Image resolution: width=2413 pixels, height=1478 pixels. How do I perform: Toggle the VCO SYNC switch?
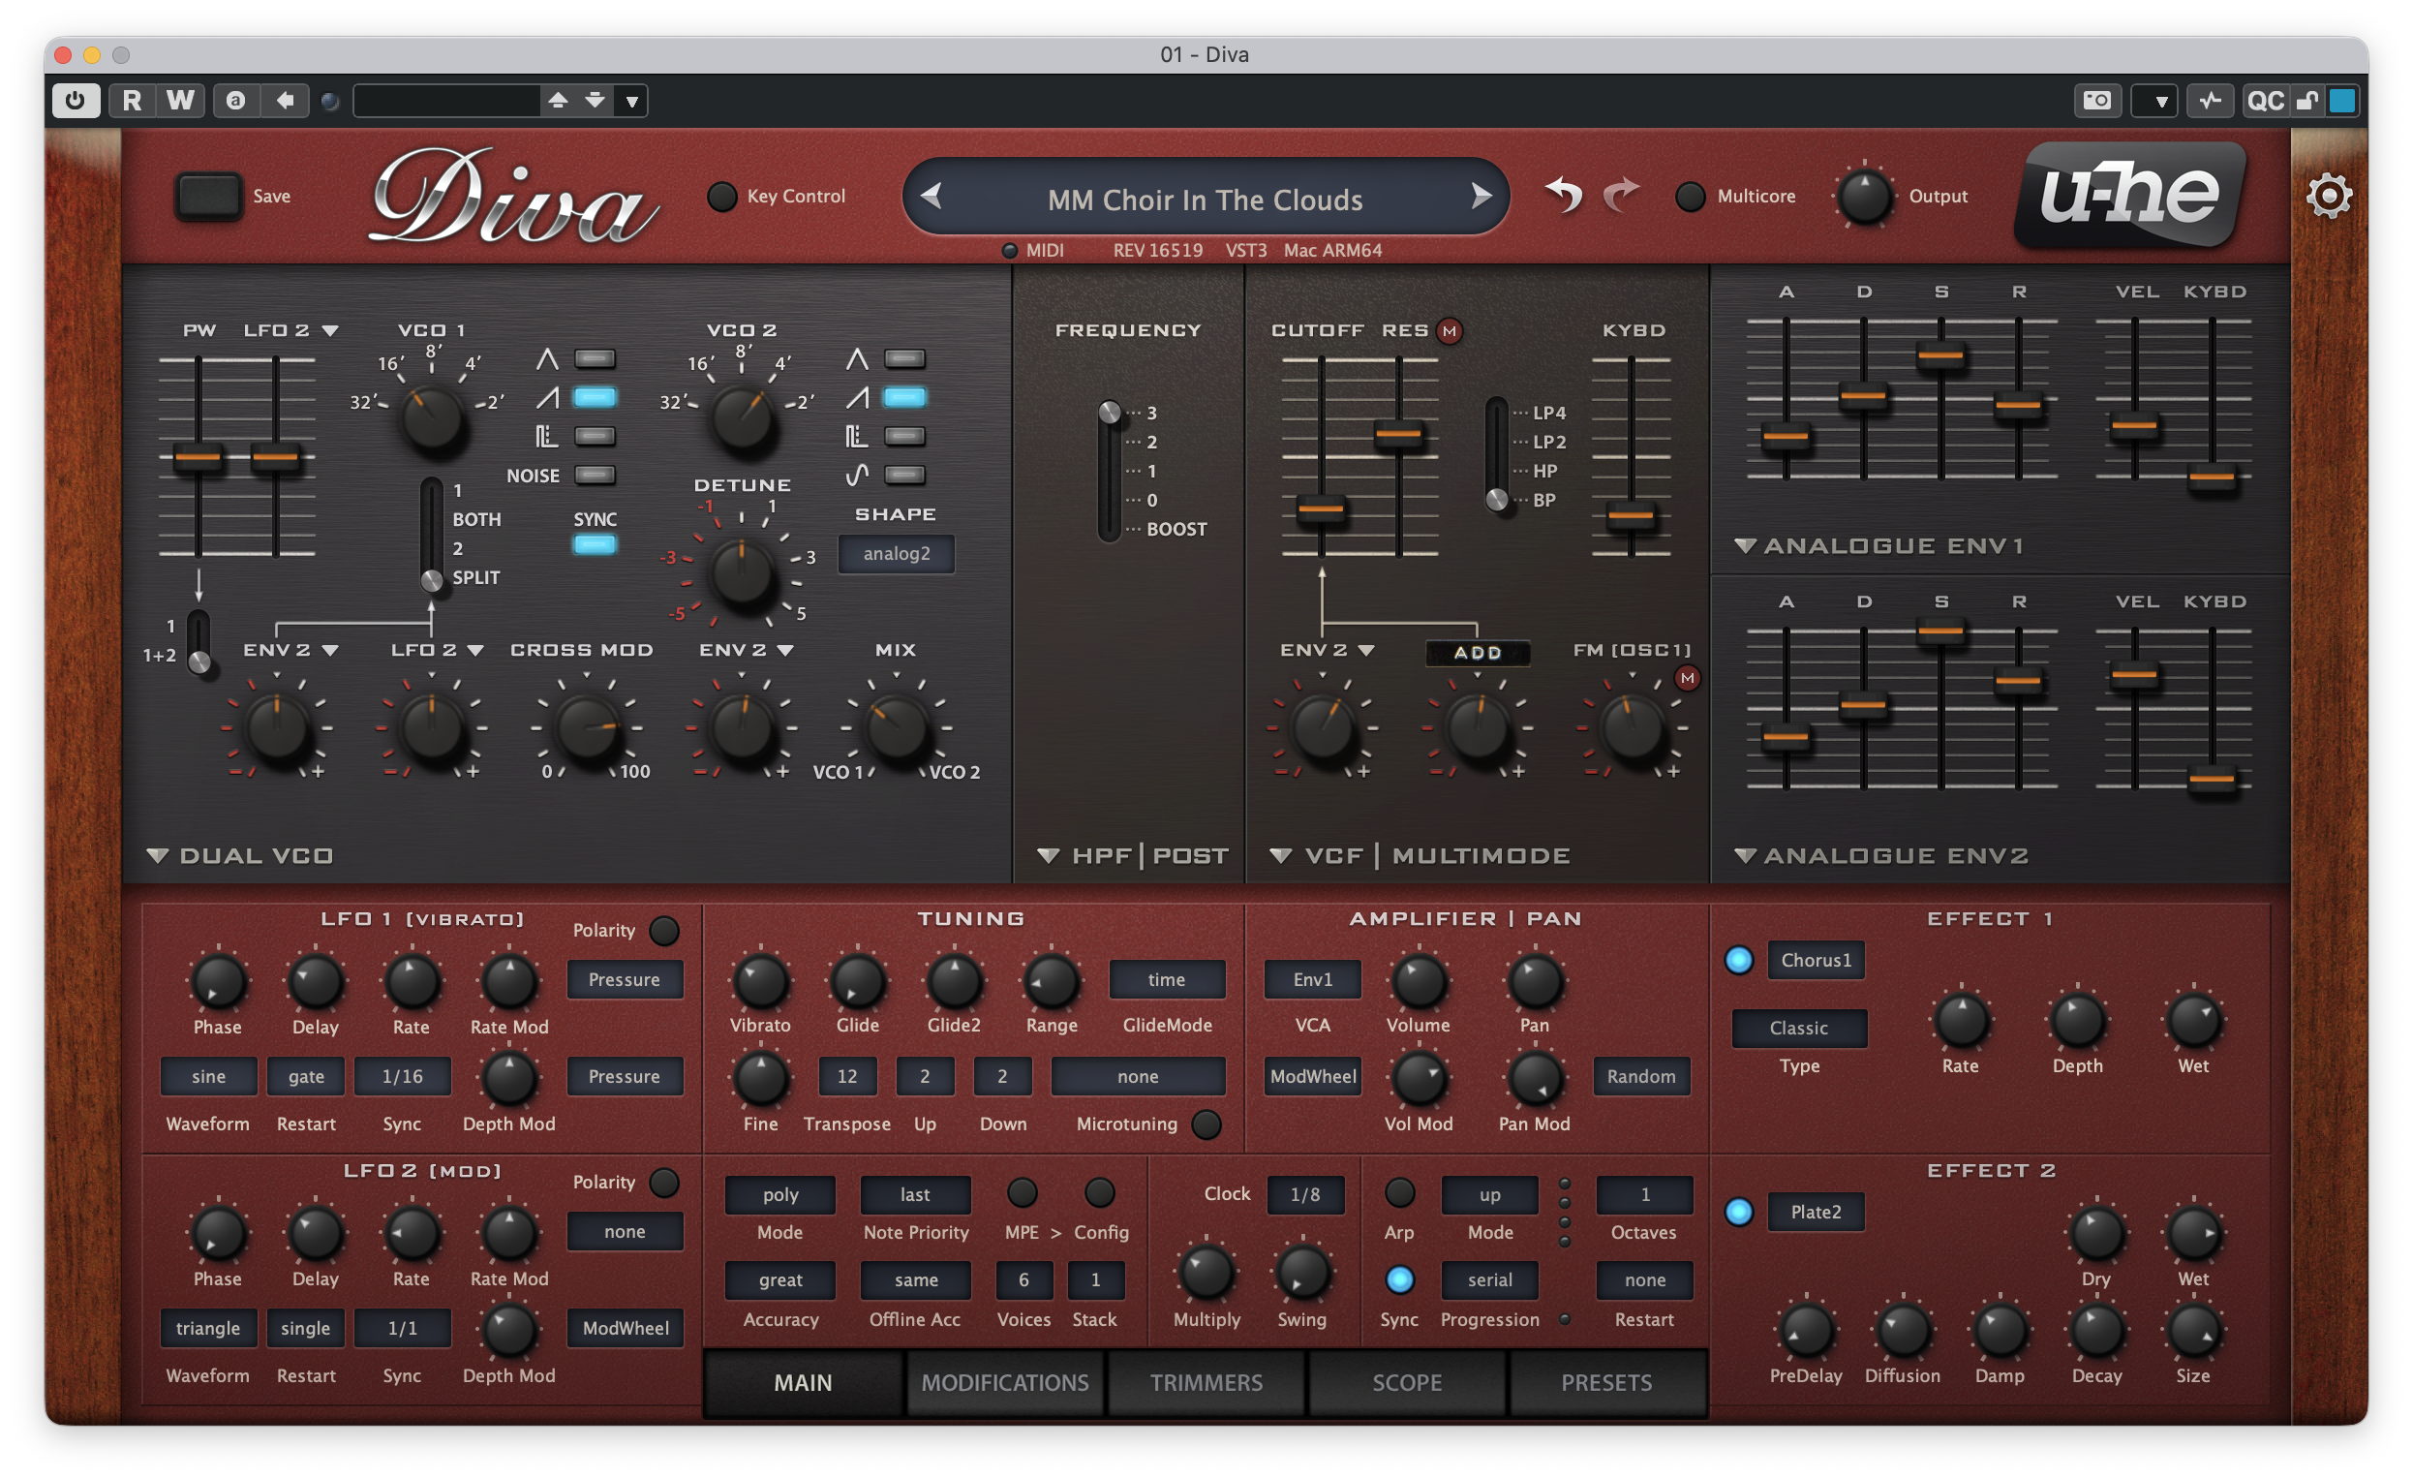click(595, 544)
